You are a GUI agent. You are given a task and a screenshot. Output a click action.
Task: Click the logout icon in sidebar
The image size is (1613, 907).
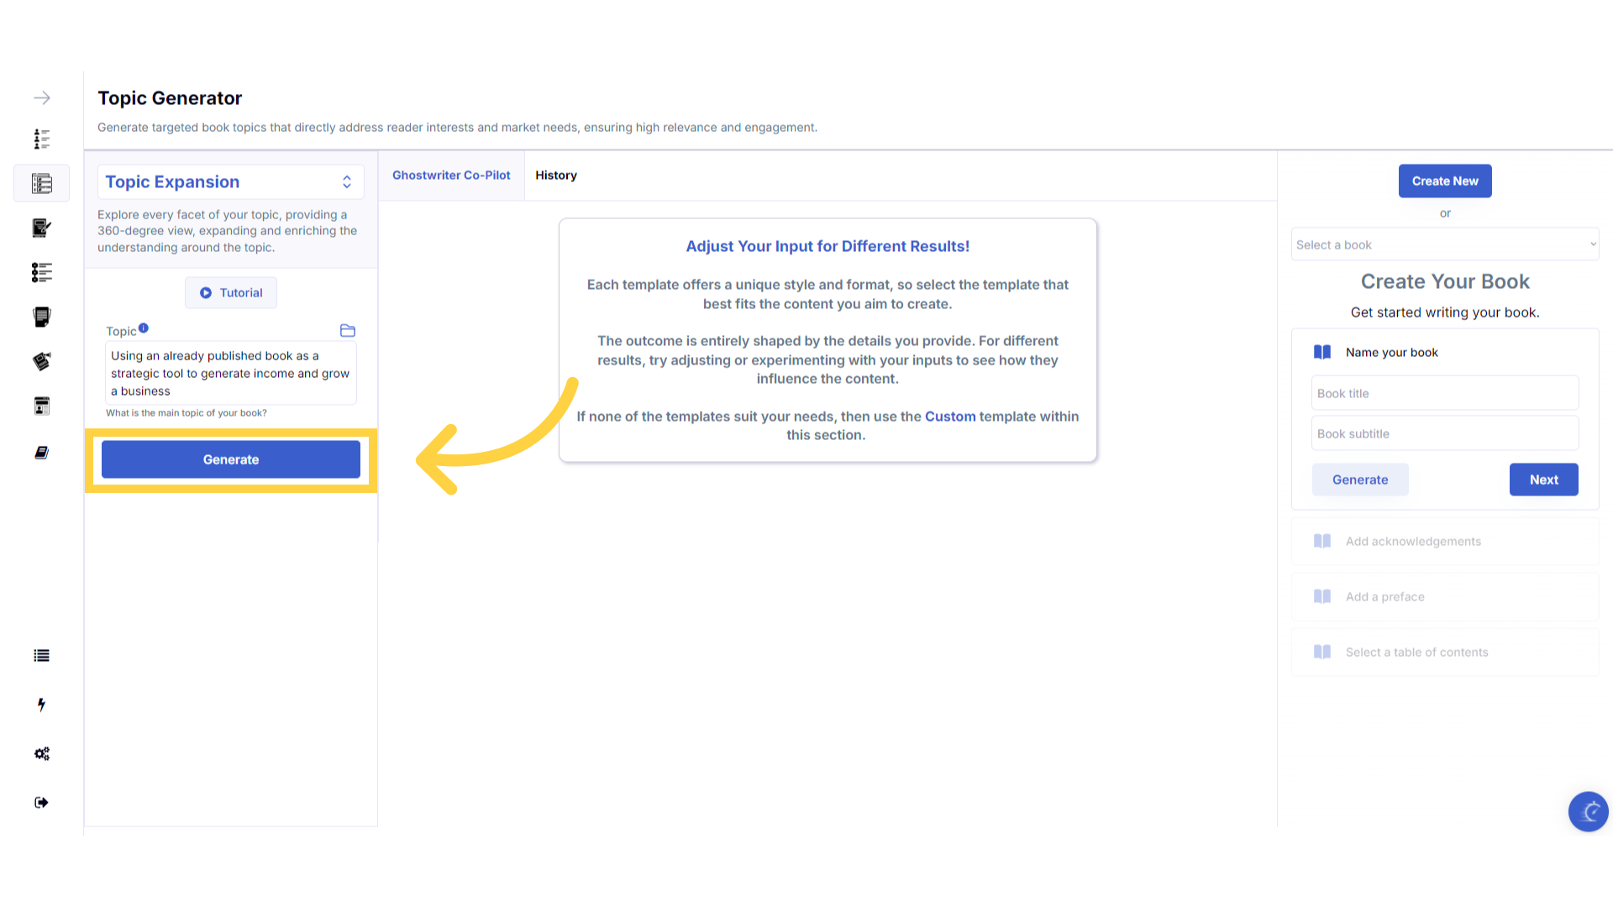coord(41,803)
